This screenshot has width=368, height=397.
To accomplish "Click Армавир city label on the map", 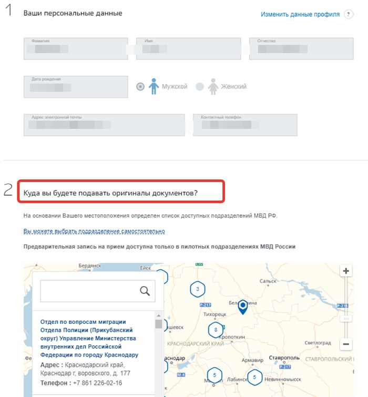I will (252, 360).
